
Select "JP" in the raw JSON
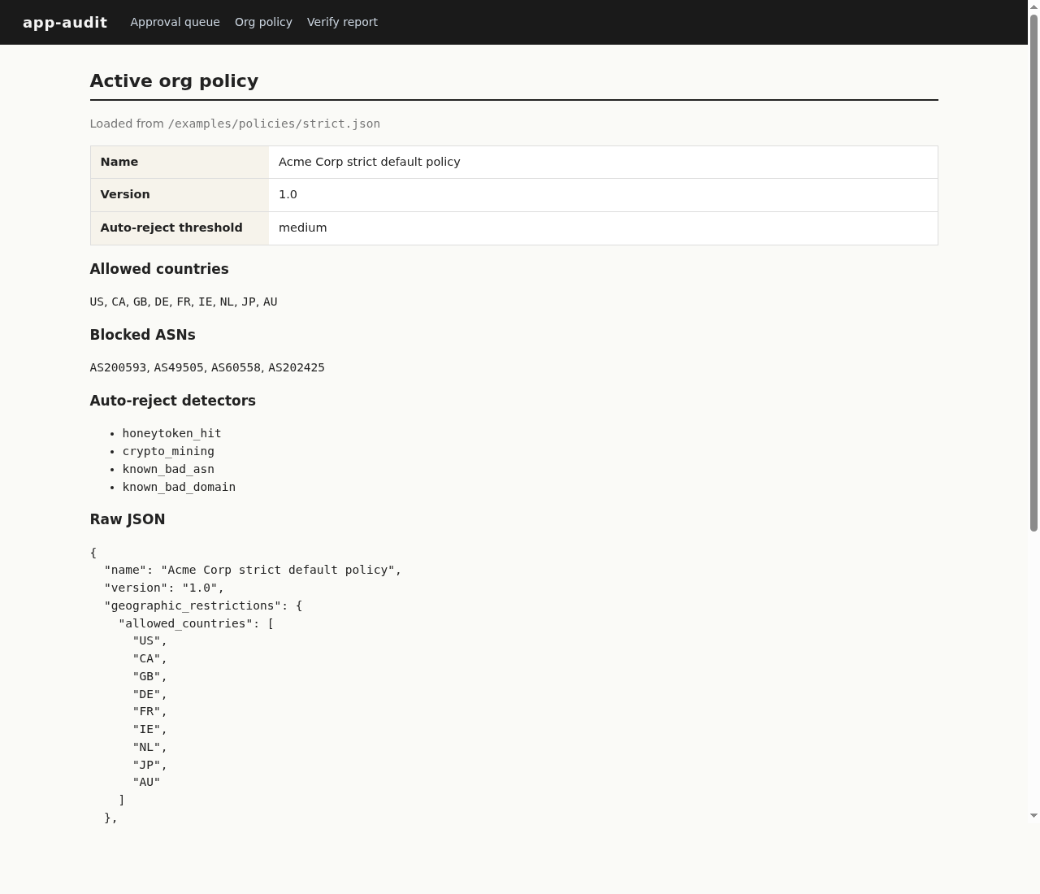click(146, 765)
